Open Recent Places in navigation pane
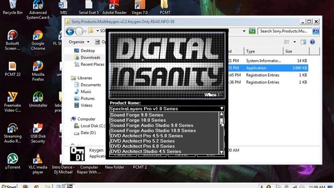This screenshot has width=334, height=188. (89, 64)
